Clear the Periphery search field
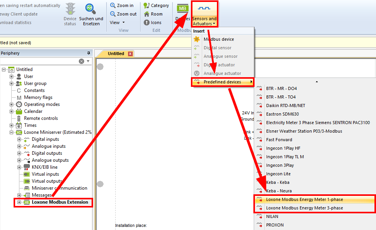This screenshot has height=230, width=376. (81, 61)
